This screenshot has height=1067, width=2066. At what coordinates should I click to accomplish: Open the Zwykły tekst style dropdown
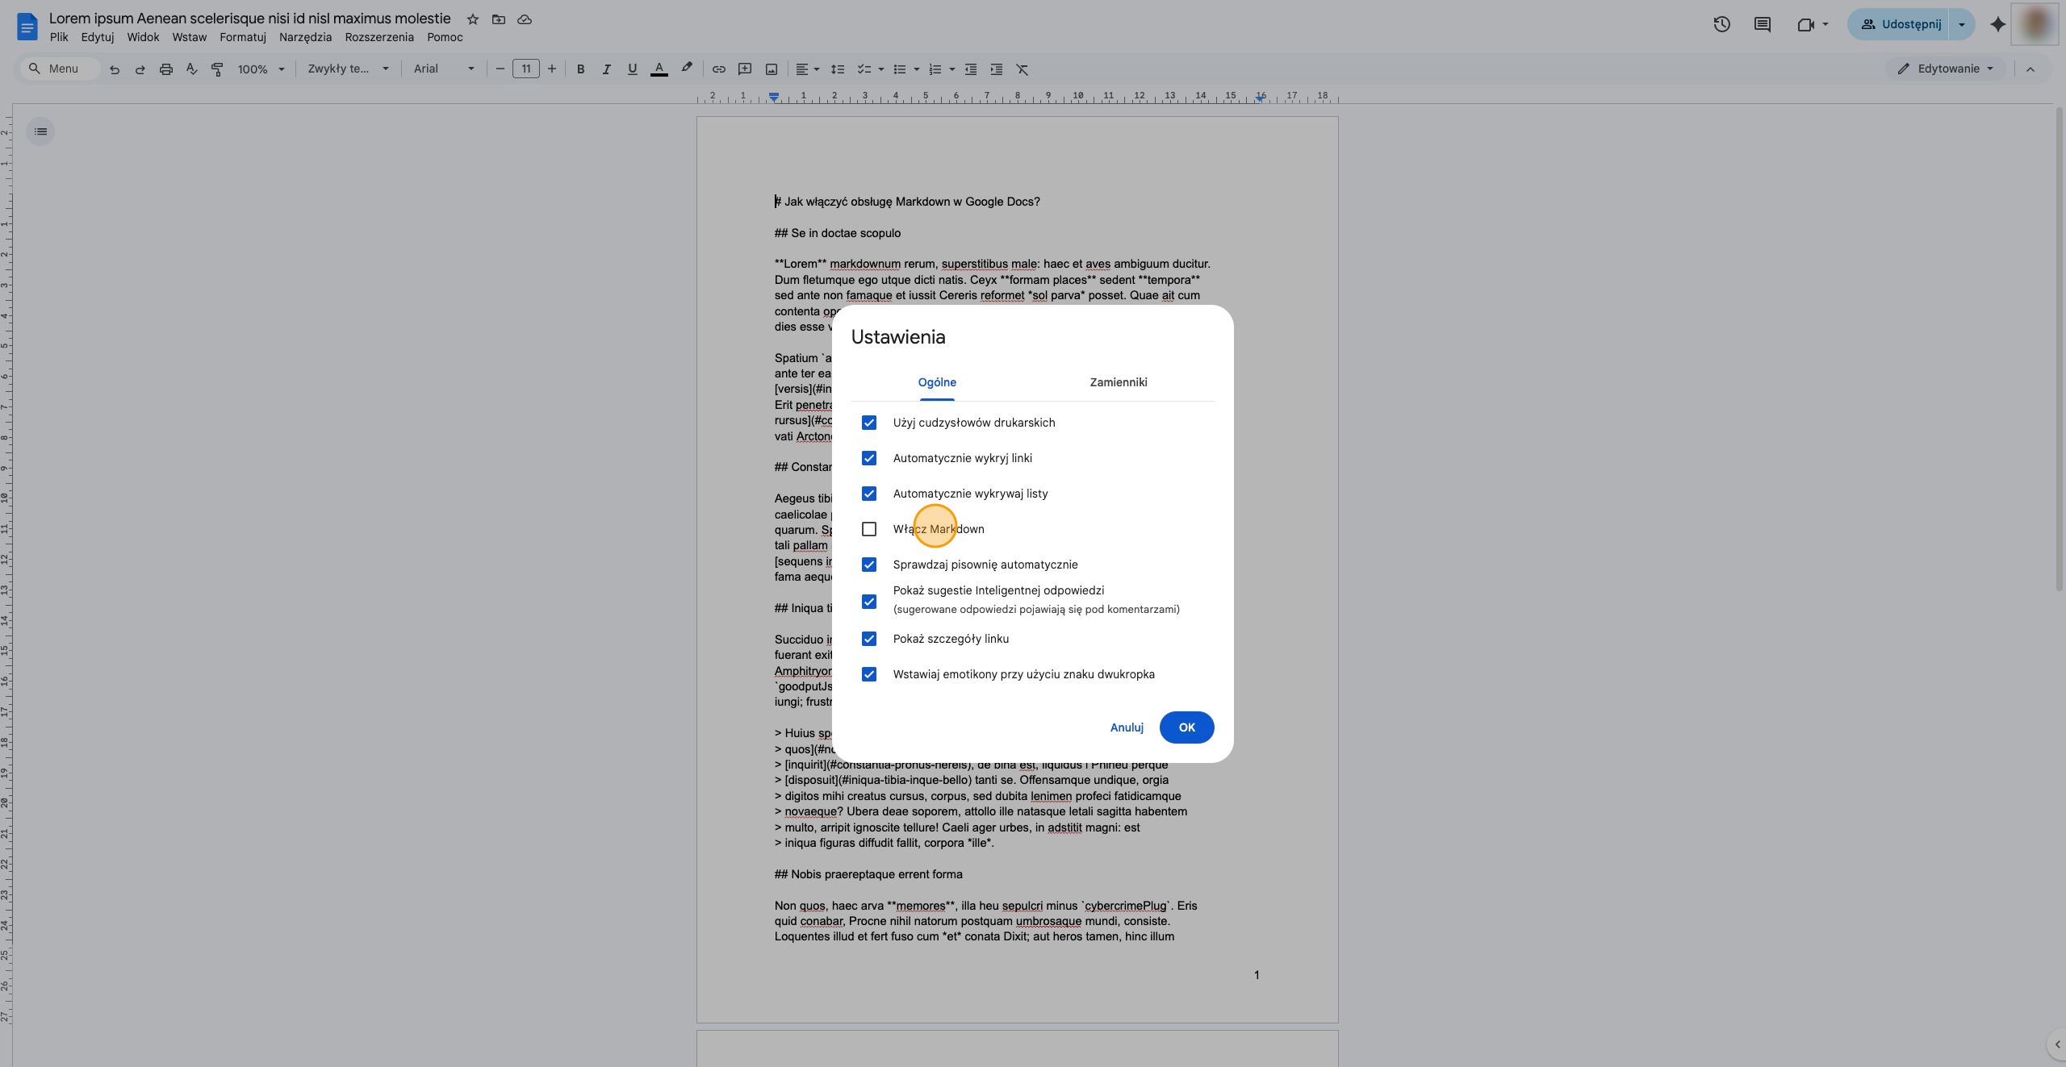click(348, 69)
